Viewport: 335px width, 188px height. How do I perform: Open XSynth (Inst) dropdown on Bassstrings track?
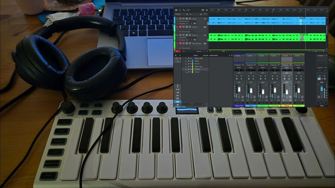(188, 48)
